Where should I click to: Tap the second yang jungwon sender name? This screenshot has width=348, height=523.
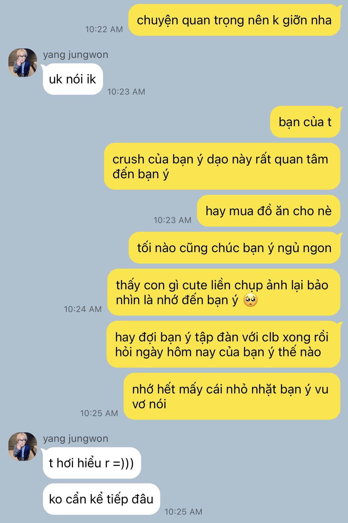pos(76,438)
